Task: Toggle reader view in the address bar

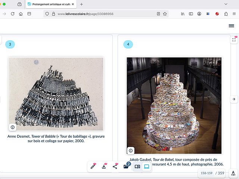Action: (x=158, y=14)
